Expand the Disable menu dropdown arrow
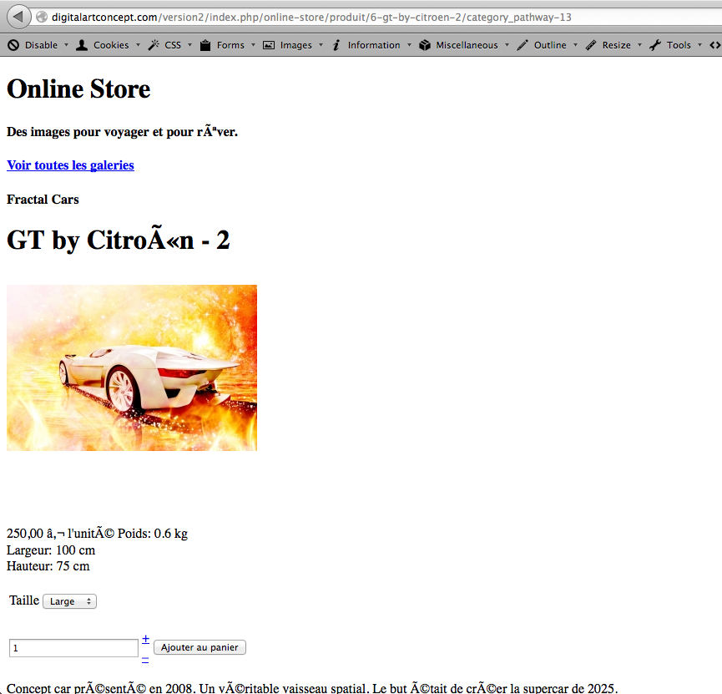Screen dimensions: 722x694 66,45
